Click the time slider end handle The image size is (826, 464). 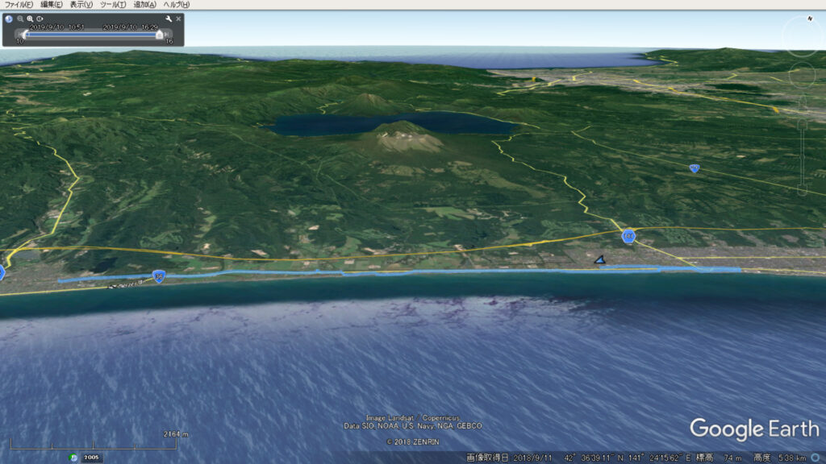(x=160, y=35)
